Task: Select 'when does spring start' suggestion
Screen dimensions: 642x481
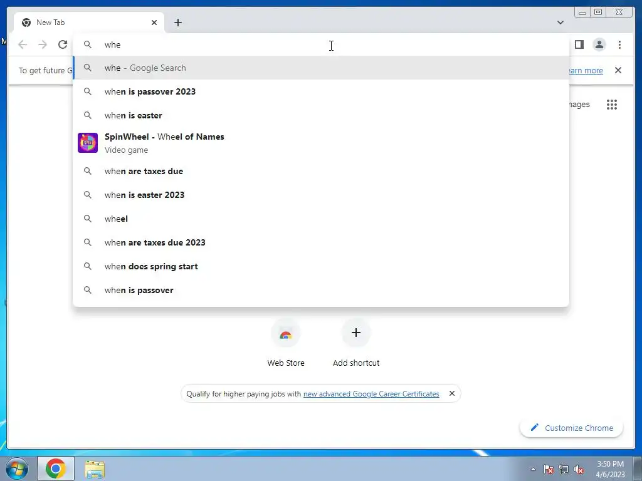Action: 321,266
